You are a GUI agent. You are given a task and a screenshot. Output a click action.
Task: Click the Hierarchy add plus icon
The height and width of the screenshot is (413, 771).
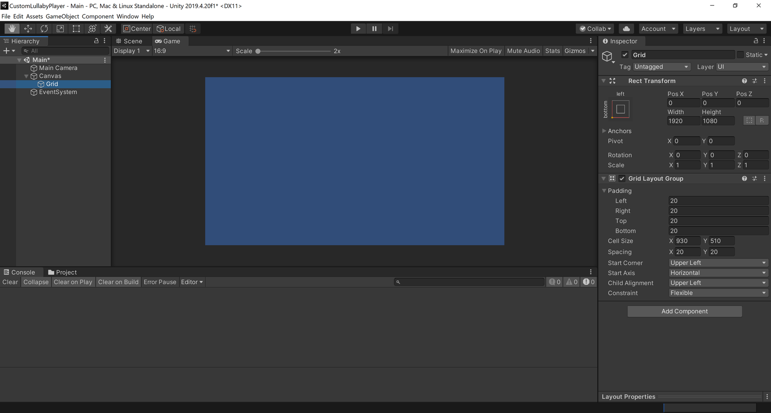6,51
